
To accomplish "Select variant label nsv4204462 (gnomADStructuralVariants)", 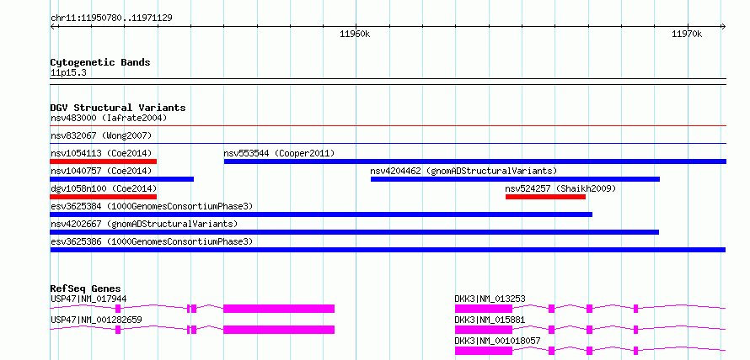I will pos(463,171).
